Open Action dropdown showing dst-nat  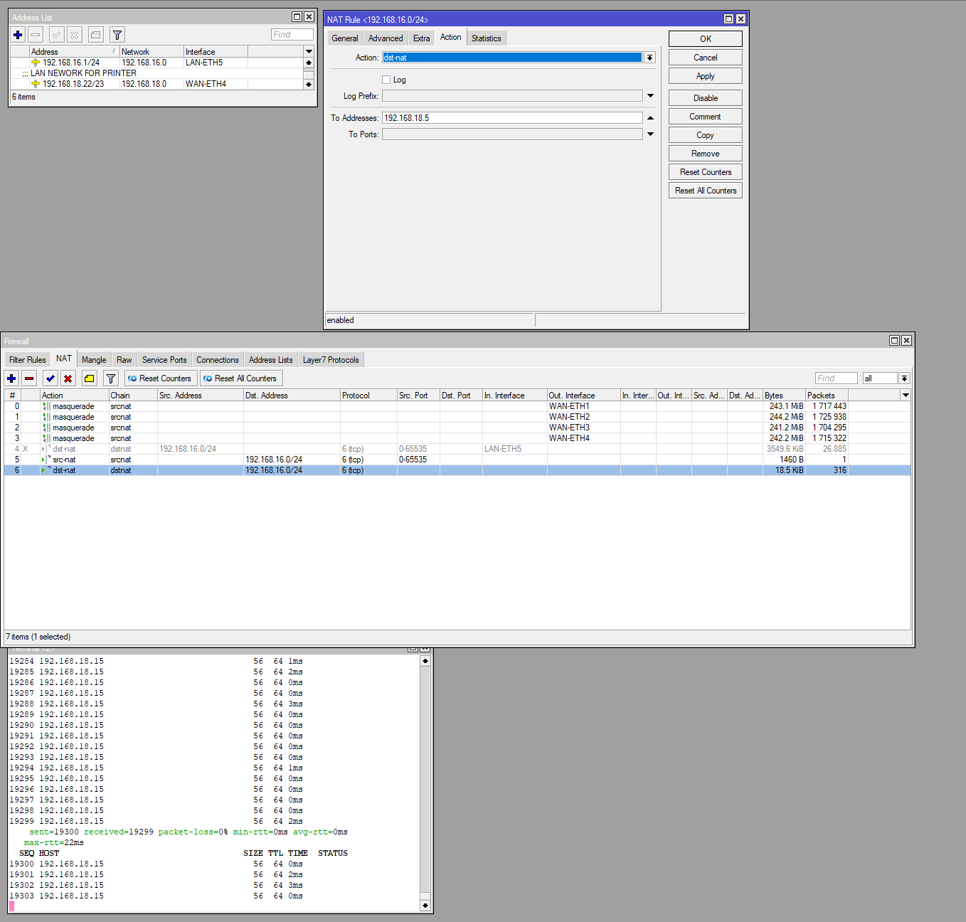[649, 58]
